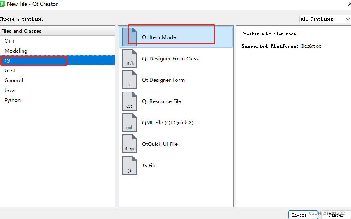351x219 pixels.
Task: Choose the QML File (Qt Quick 2) template
Action: click(x=176, y=122)
